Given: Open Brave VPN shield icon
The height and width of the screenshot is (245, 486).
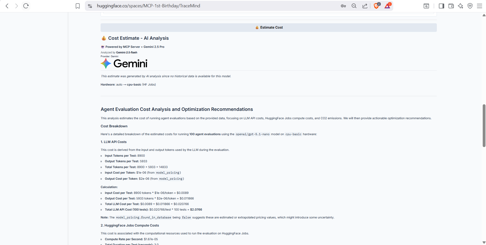Looking at the screenshot, I should coord(470,6).
